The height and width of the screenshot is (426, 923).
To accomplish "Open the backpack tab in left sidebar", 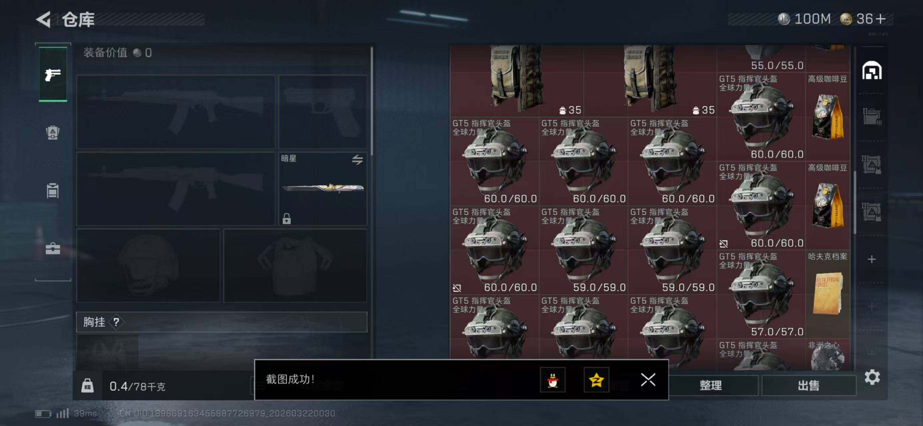I will pyautogui.click(x=53, y=133).
